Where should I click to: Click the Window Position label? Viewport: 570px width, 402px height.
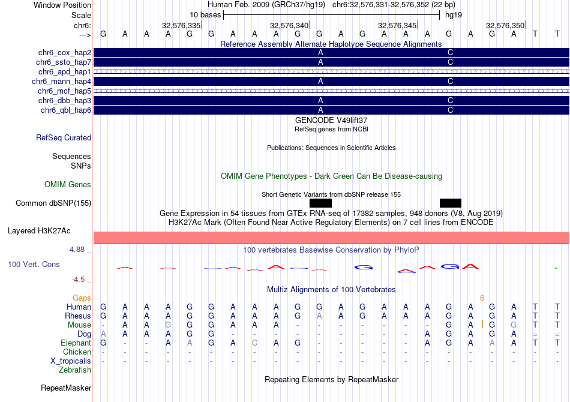click(x=62, y=5)
